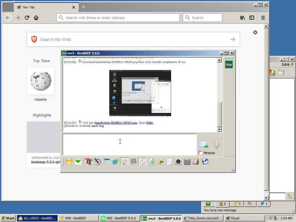Open the Start menu
The image size is (296, 222).
click(8, 218)
